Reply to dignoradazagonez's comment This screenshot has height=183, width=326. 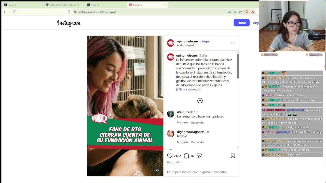tap(198, 142)
